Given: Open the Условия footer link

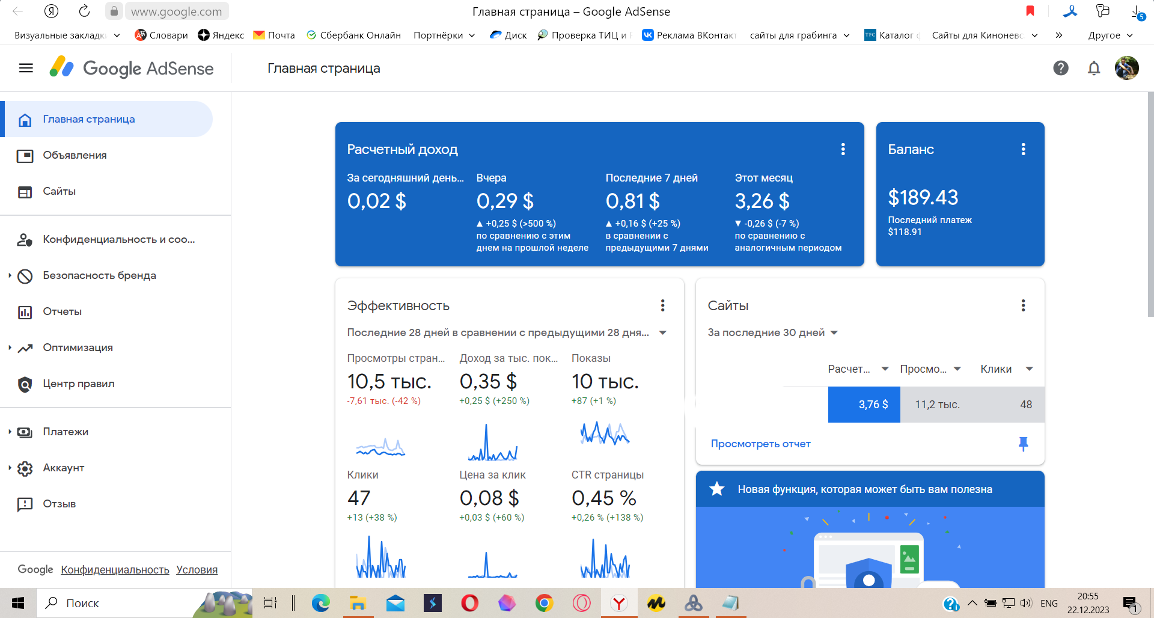Looking at the screenshot, I should tap(197, 570).
